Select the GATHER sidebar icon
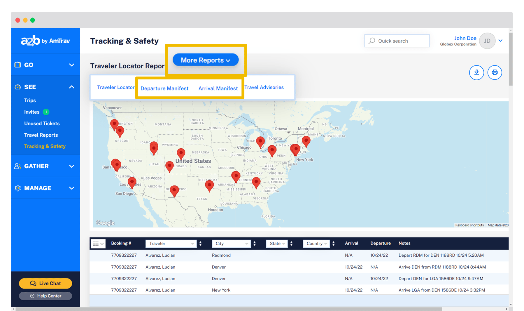This screenshot has width=524, height=311. point(17,166)
